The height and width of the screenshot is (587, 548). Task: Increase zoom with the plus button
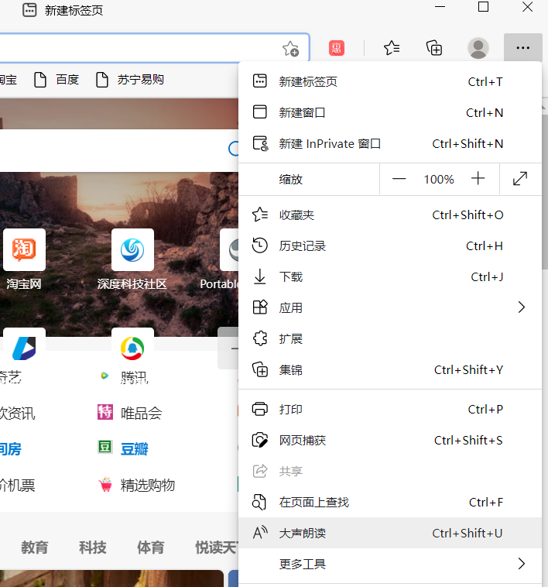478,179
